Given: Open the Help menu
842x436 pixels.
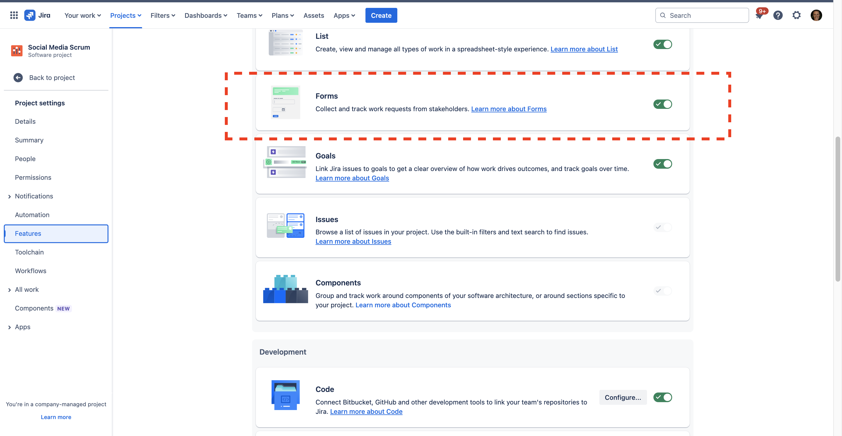Looking at the screenshot, I should pyautogui.click(x=778, y=15).
